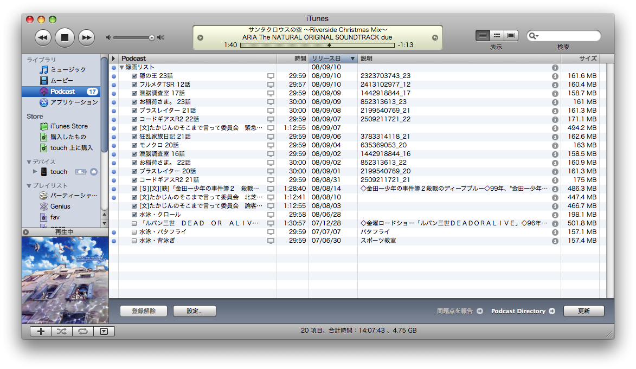636x369 pixels.
Task: Click the album artwork thumbnail
Action: pyautogui.click(x=65, y=280)
